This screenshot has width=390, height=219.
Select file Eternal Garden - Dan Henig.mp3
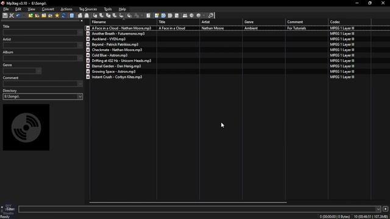[116, 66]
